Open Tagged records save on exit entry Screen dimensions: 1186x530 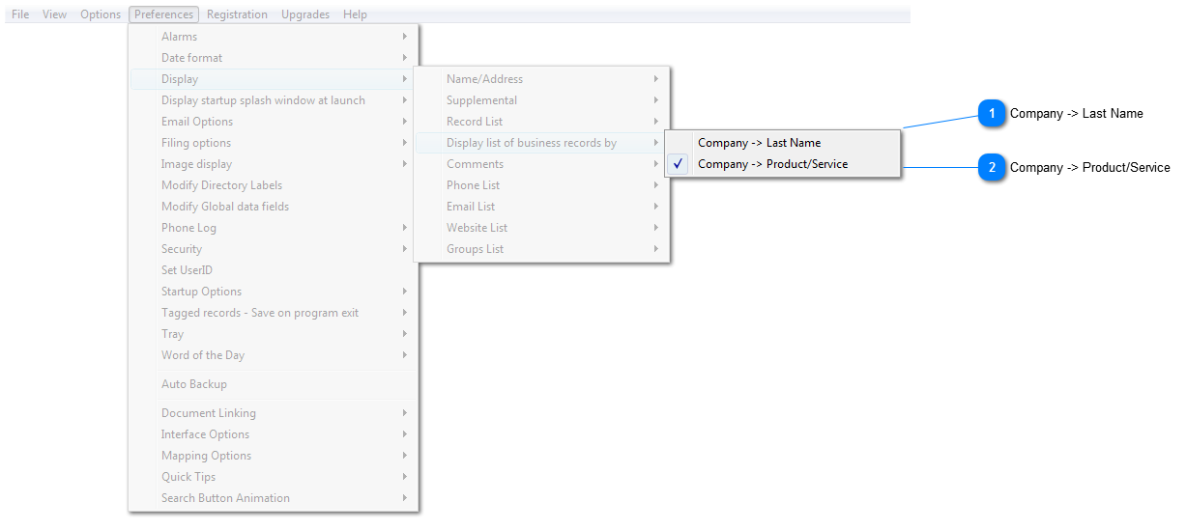274,313
